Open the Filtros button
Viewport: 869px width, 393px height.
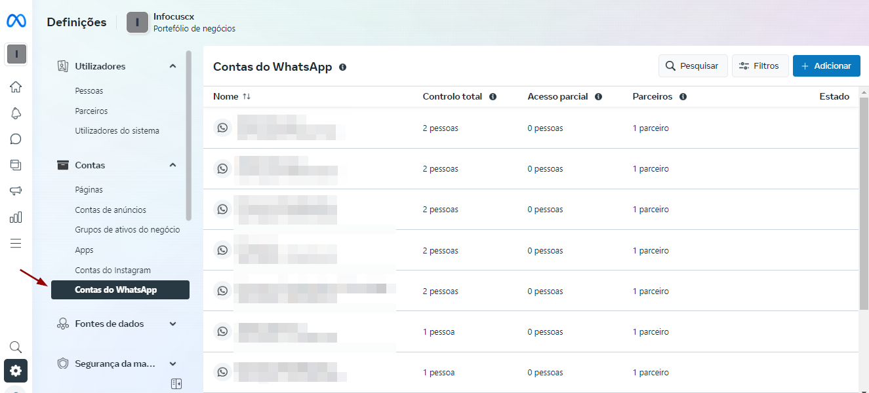(759, 65)
